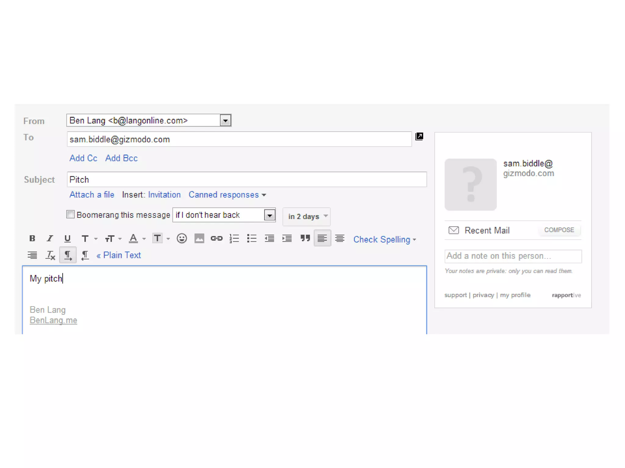Toggle bold formatting in toolbar
The width and height of the screenshot is (625, 468).
click(32, 239)
